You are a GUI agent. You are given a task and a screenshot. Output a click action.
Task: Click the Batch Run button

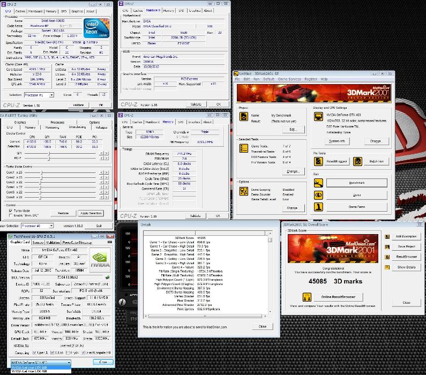pos(376,161)
